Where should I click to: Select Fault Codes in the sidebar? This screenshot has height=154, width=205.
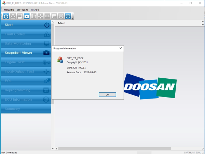tap(26, 34)
